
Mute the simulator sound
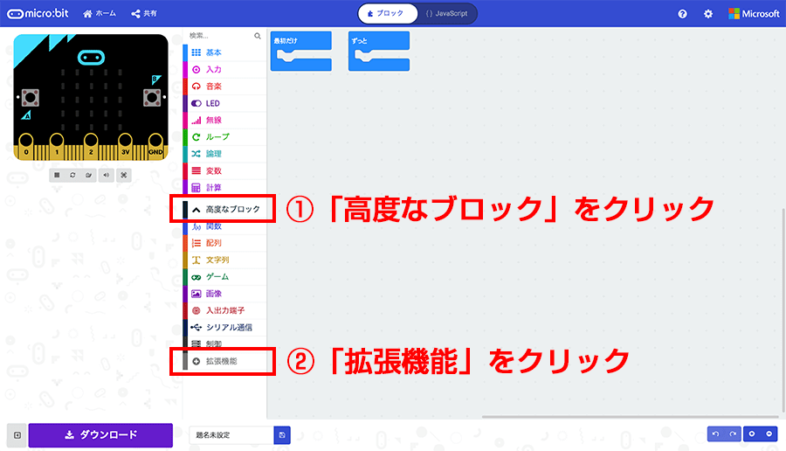pos(106,175)
